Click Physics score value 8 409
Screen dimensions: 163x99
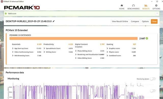click(134, 52)
